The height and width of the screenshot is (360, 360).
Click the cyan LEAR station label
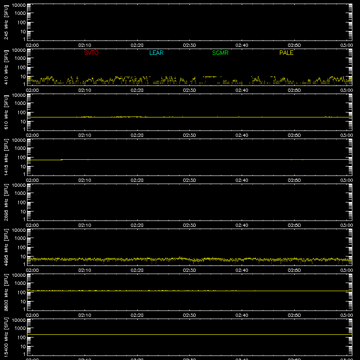tap(156, 53)
